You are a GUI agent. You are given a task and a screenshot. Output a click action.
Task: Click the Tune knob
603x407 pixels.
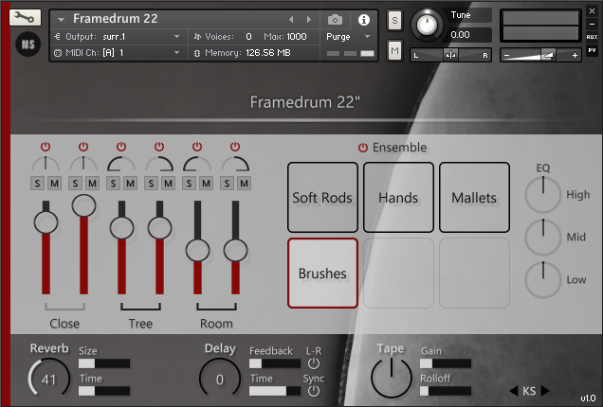pos(427,25)
